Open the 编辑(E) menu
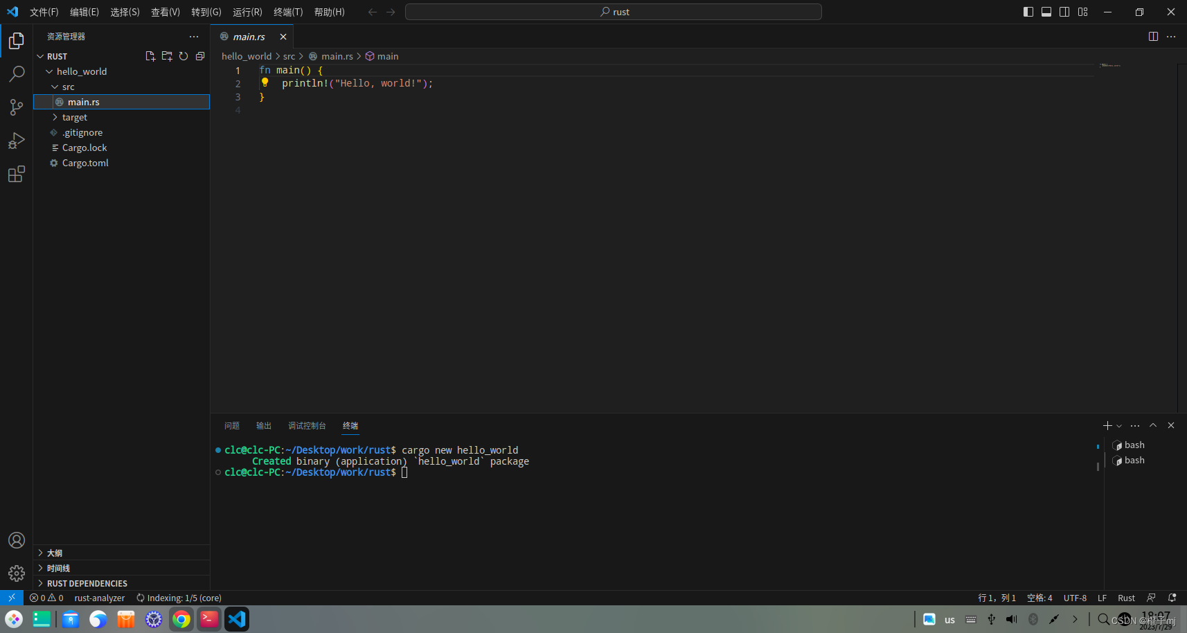This screenshot has width=1187, height=633. [x=84, y=12]
